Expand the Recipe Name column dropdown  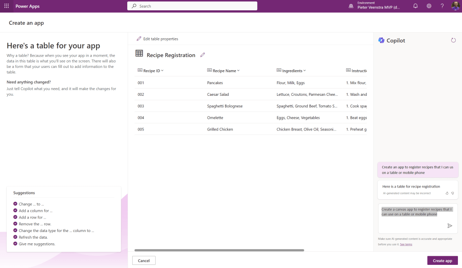click(238, 71)
